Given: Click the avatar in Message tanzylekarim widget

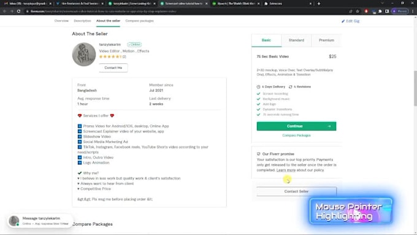Looking at the screenshot, I should click(x=14, y=221).
